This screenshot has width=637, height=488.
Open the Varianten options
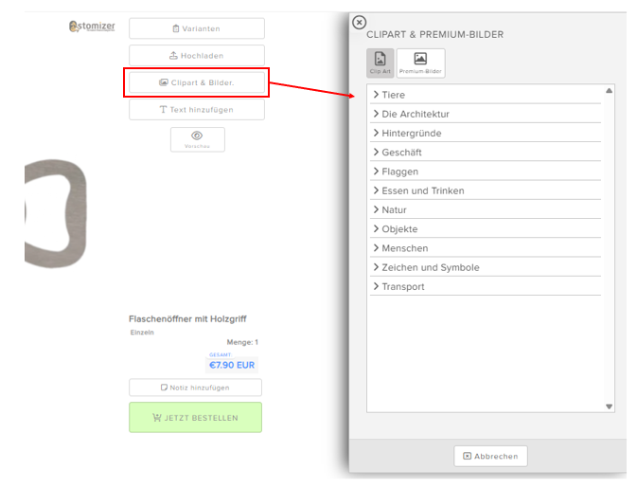[197, 28]
